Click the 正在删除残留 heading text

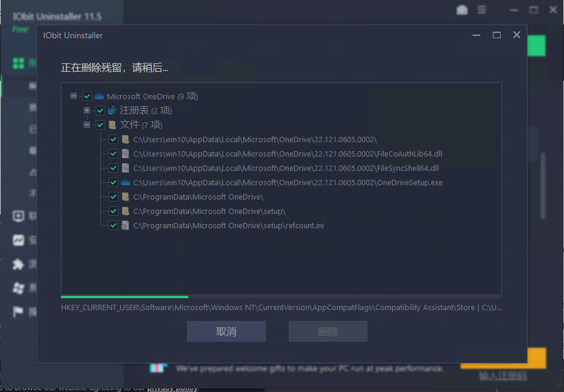[114, 68]
